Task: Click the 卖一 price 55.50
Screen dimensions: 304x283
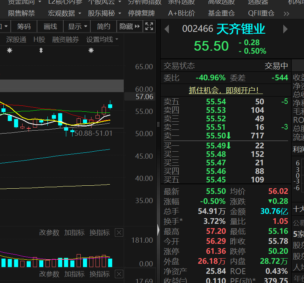Action: coord(216,136)
